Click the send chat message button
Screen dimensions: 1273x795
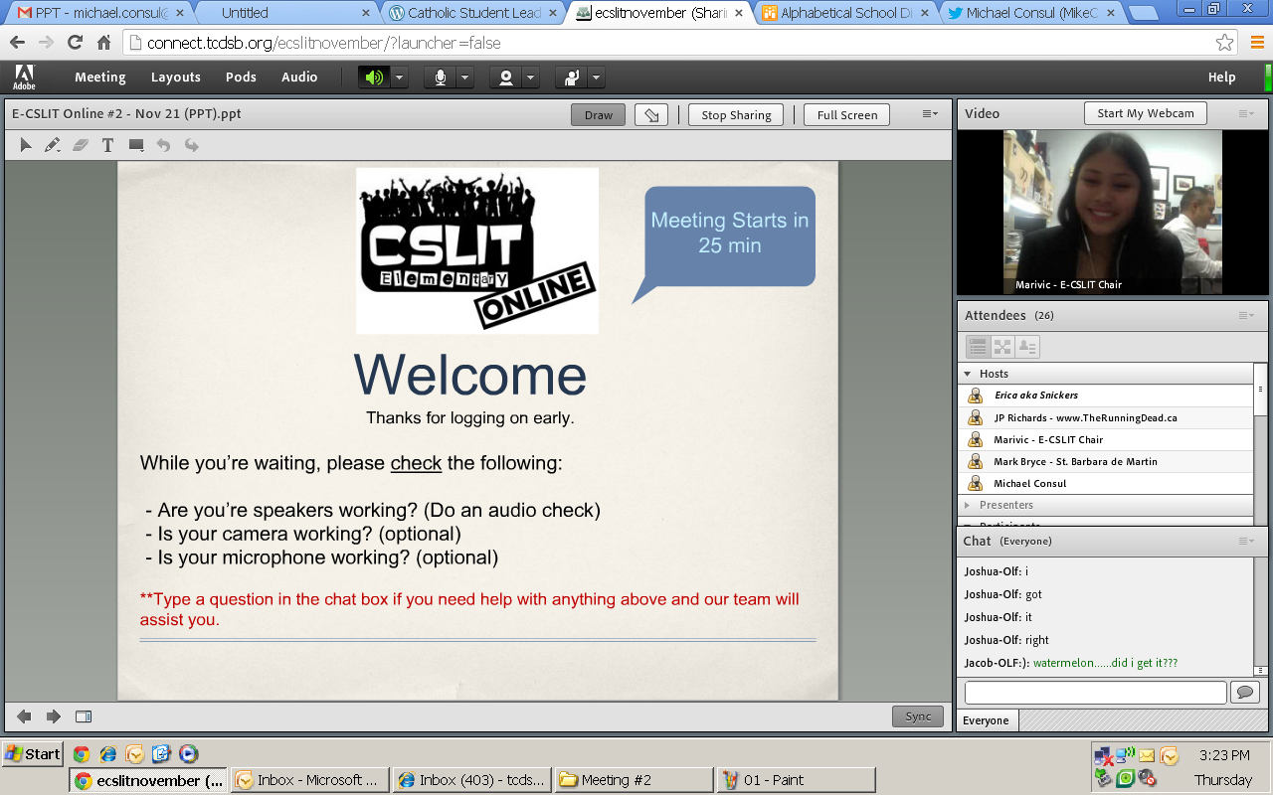1244,693
